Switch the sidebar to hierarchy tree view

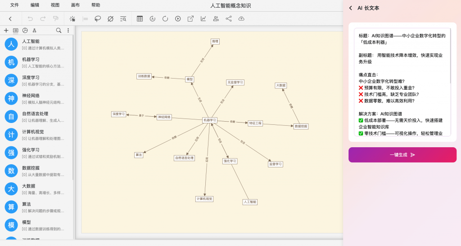point(35,31)
